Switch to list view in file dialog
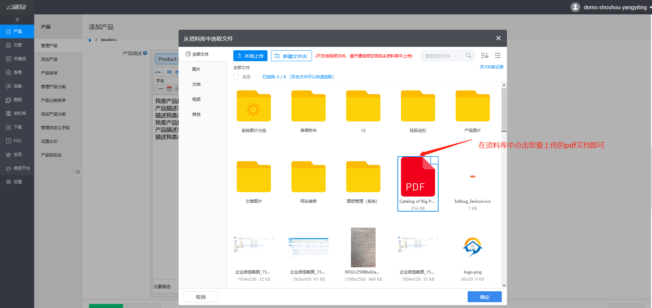 (x=497, y=55)
